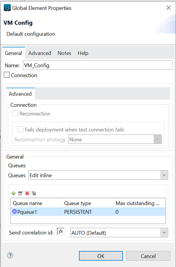Check Fails deployment when test connection fails
Image resolution: width=176 pixels, height=267 pixels.
[20, 129]
